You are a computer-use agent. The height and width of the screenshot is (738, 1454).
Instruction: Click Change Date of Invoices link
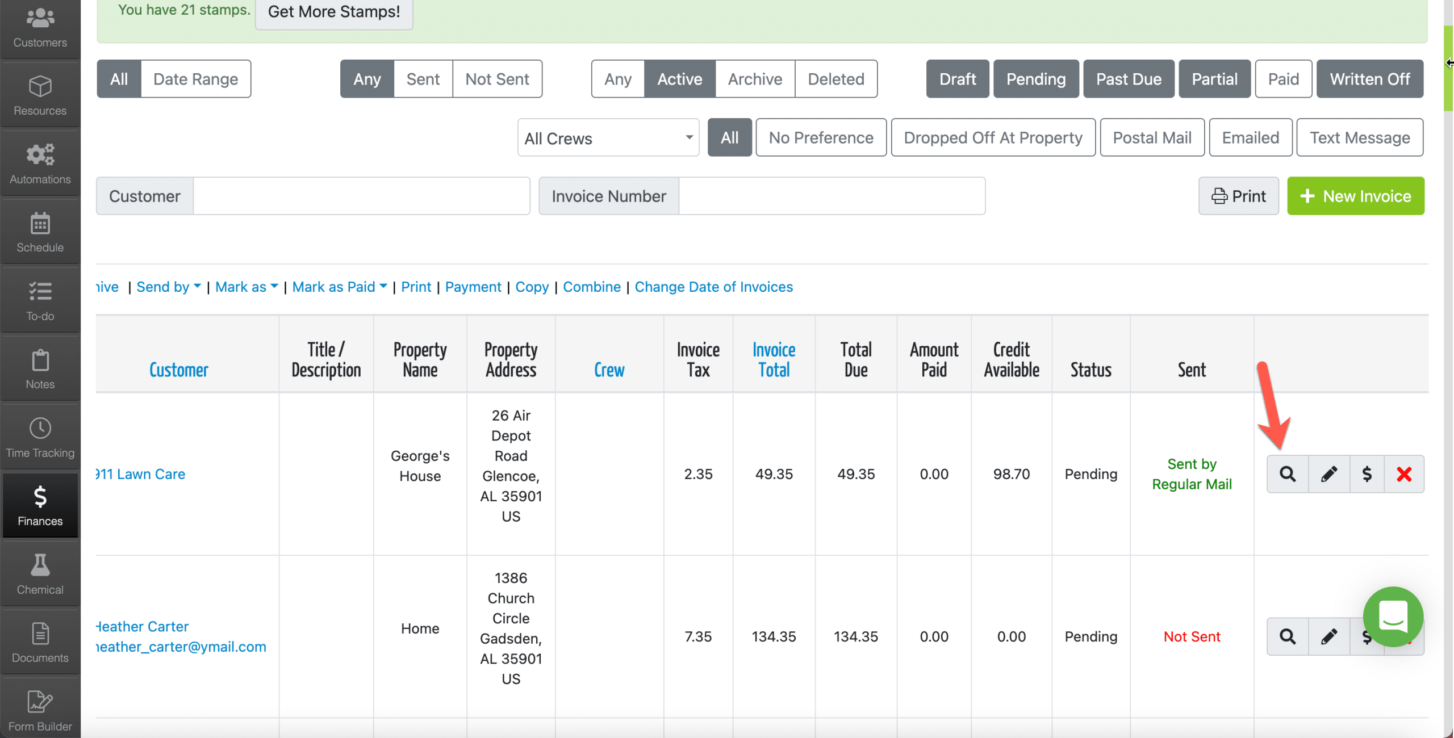[713, 287]
